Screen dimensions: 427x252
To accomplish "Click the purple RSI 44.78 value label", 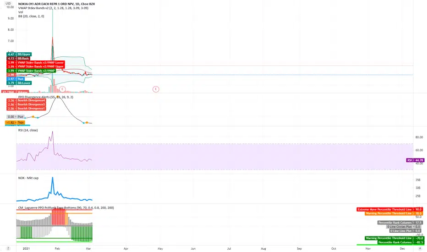I will tap(415, 160).
